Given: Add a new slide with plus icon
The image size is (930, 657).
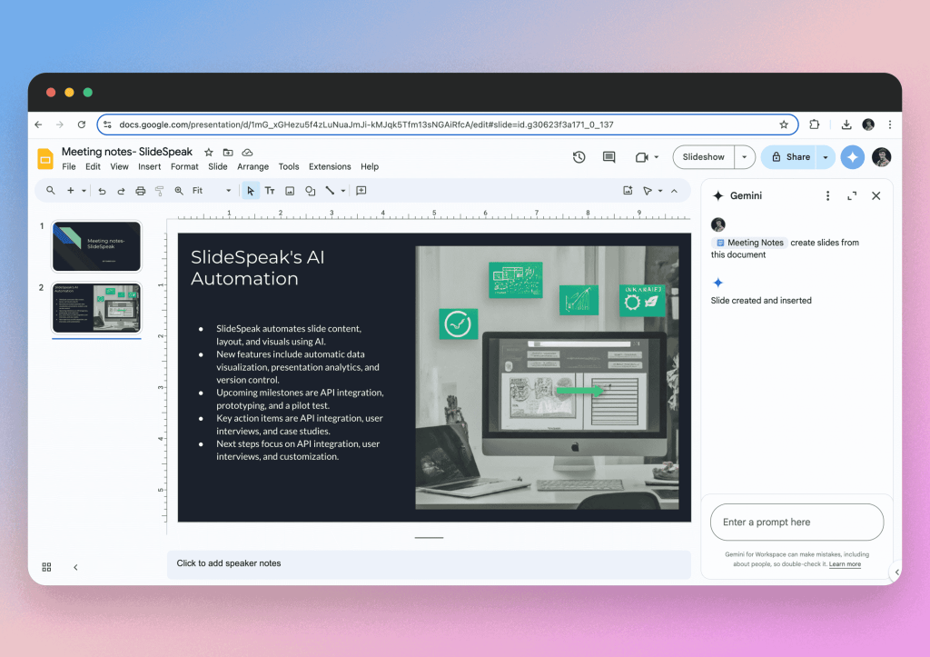Looking at the screenshot, I should (x=70, y=191).
